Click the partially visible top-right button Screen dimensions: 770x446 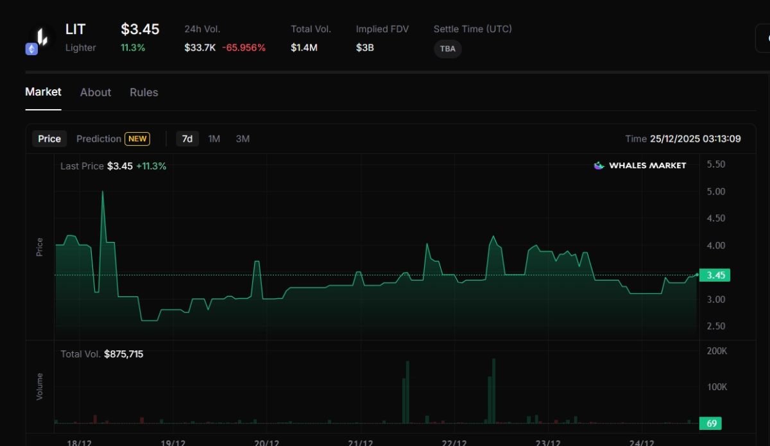(763, 39)
